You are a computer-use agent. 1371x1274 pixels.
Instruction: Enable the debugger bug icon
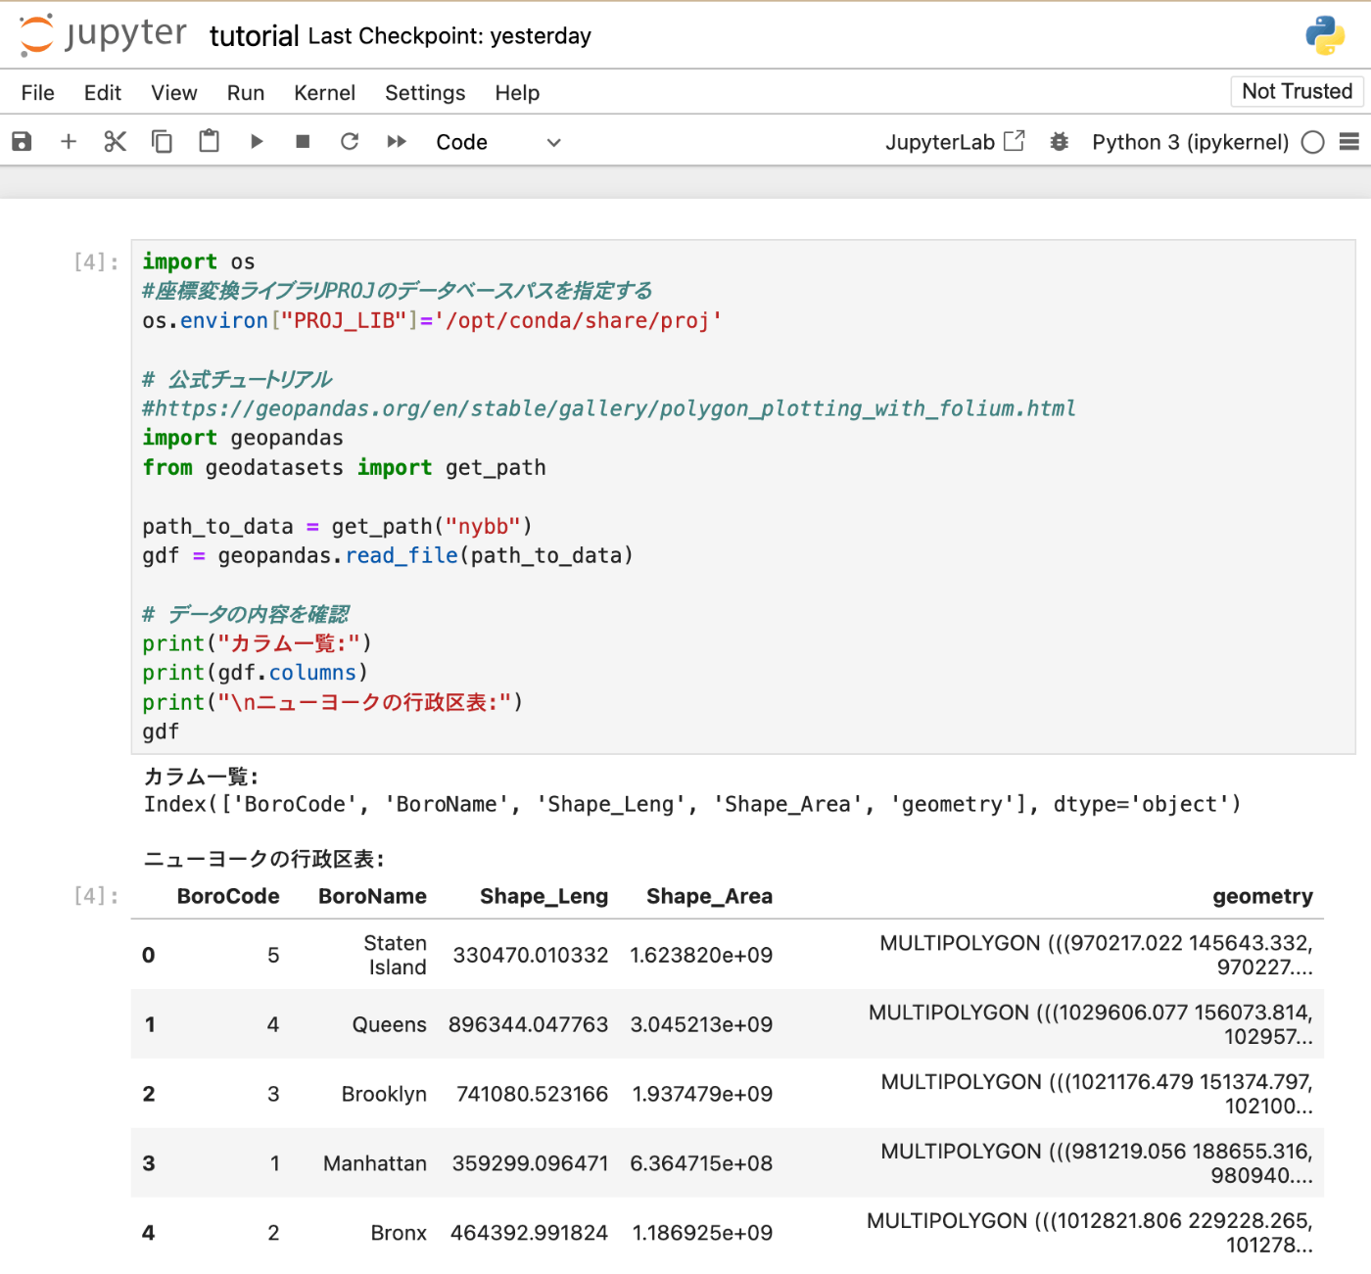click(x=1060, y=142)
